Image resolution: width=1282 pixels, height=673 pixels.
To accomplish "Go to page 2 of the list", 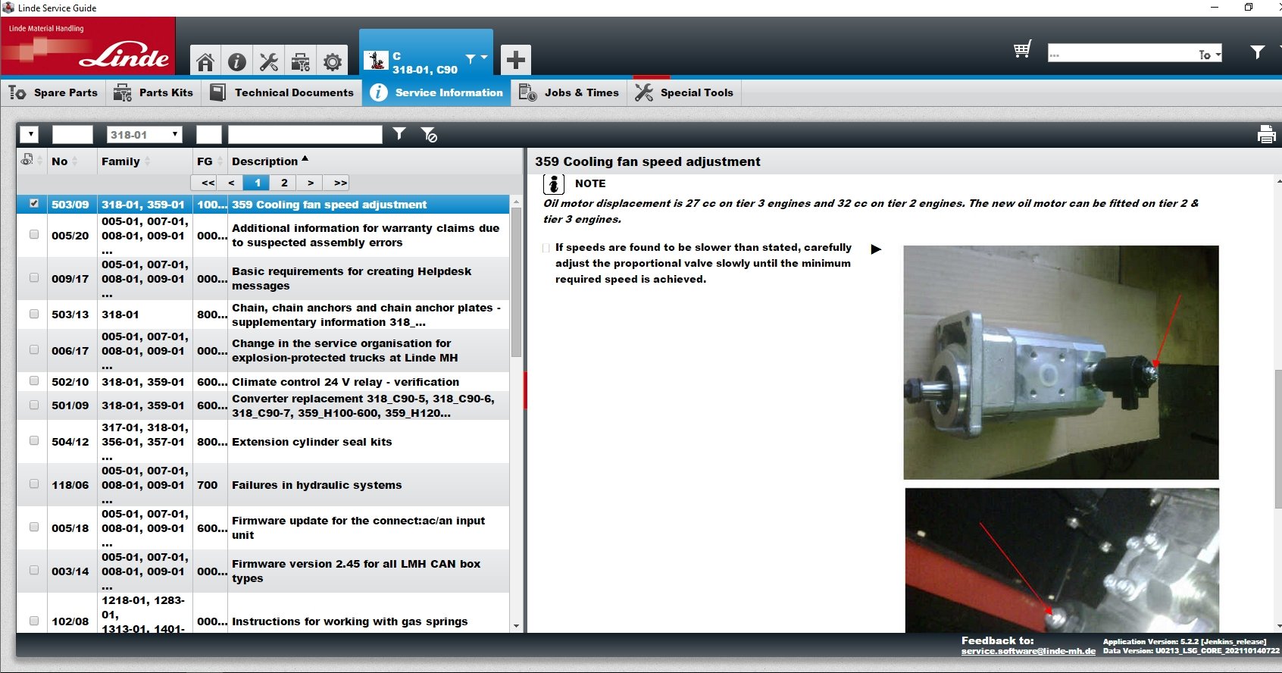I will (284, 183).
